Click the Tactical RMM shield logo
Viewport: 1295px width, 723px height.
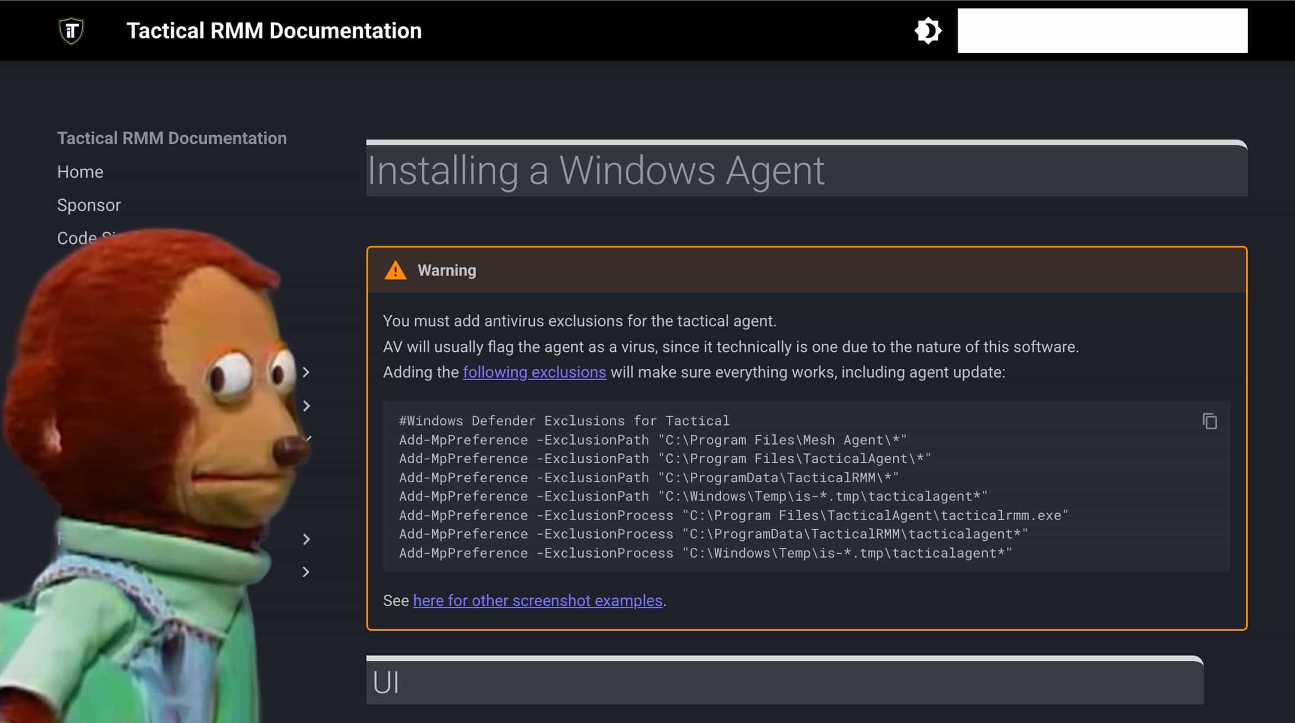(71, 30)
